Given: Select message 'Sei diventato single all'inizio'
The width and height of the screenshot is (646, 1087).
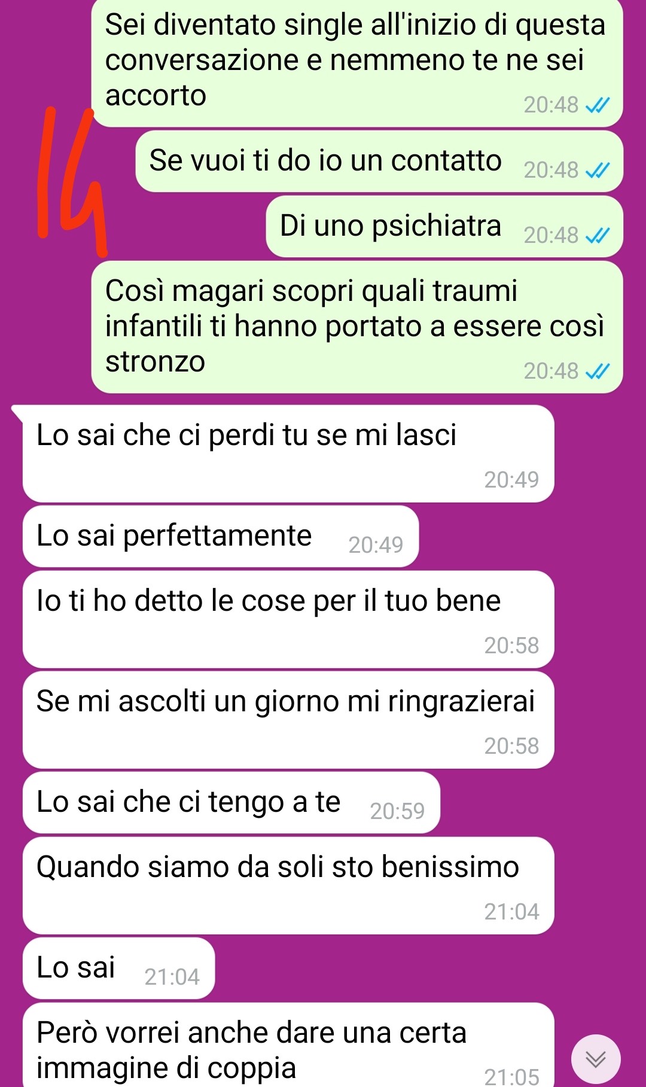Looking at the screenshot, I should click(x=357, y=62).
